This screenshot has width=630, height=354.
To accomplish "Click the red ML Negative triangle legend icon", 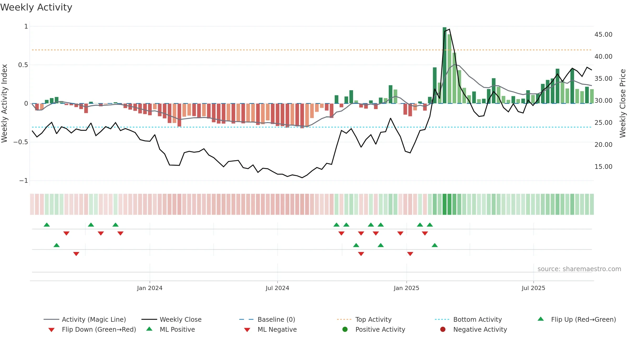I will [x=247, y=330].
